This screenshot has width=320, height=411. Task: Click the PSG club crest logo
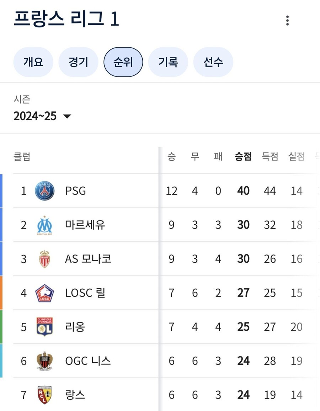[x=44, y=191]
